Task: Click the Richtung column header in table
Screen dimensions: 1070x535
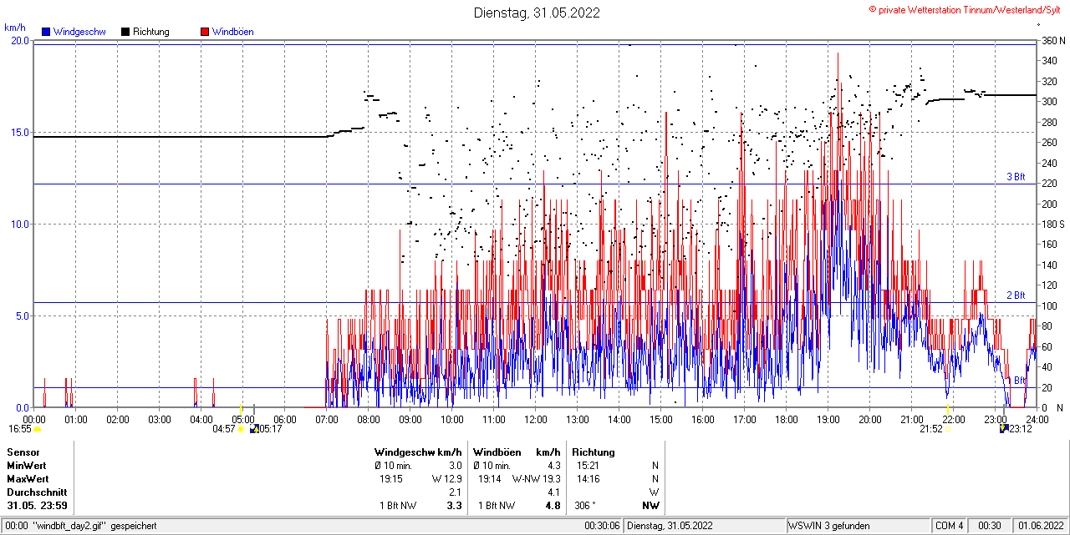Action: click(x=594, y=452)
